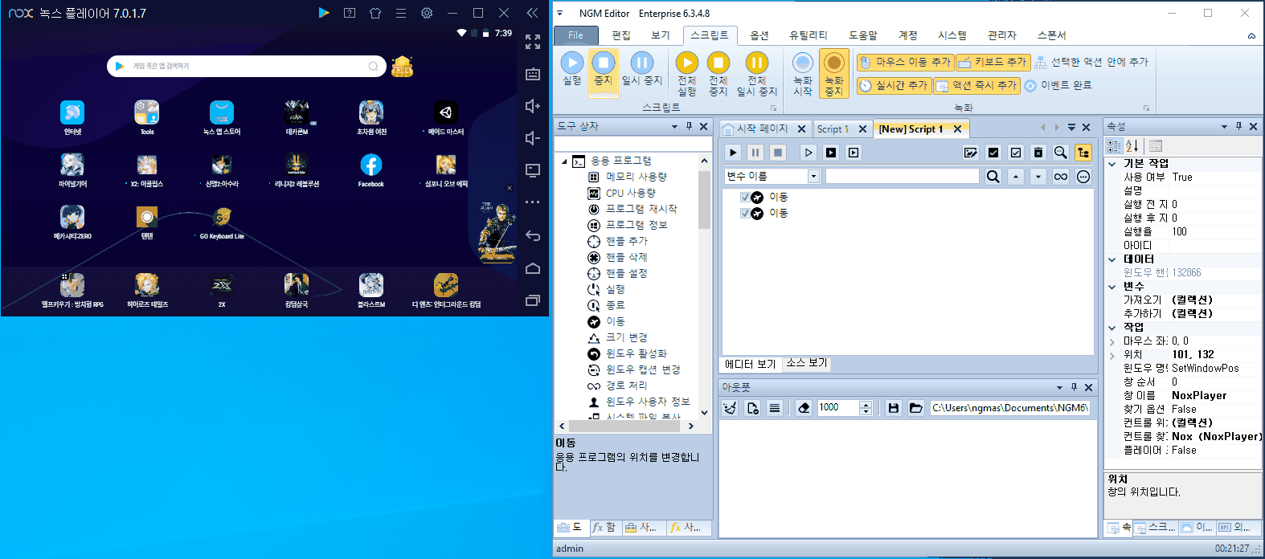1265x559 pixels.
Task: Click 실시간 추가 button
Action: [x=893, y=85]
